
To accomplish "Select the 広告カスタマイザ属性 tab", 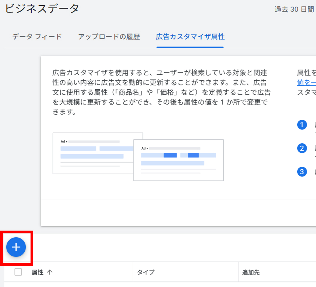I will click(x=190, y=36).
